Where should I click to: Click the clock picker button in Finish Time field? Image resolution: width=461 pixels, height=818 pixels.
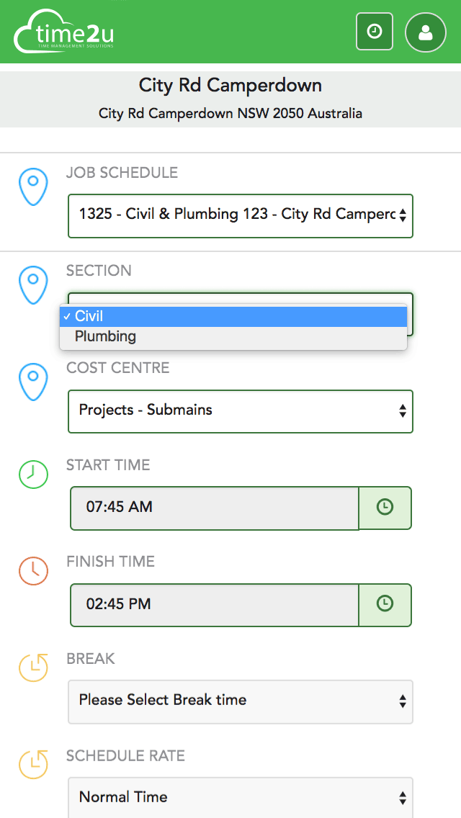click(x=385, y=605)
